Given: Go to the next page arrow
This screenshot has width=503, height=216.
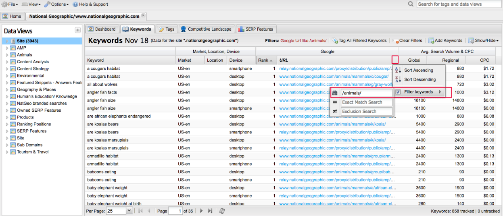Looking at the screenshot, I should point(201,211).
